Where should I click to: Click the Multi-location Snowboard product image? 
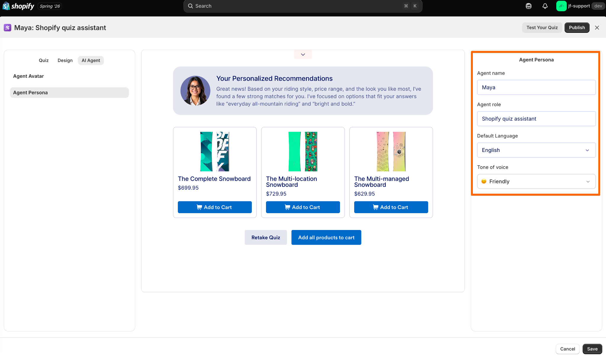pyautogui.click(x=303, y=151)
